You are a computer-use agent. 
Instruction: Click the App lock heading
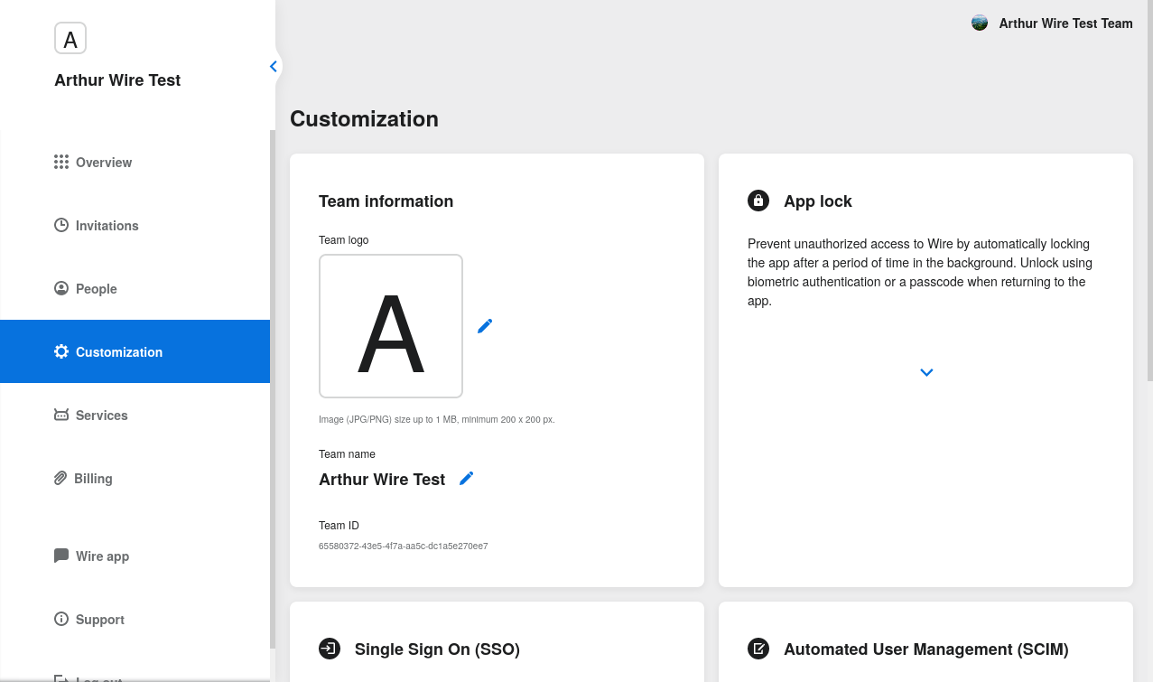[818, 201]
